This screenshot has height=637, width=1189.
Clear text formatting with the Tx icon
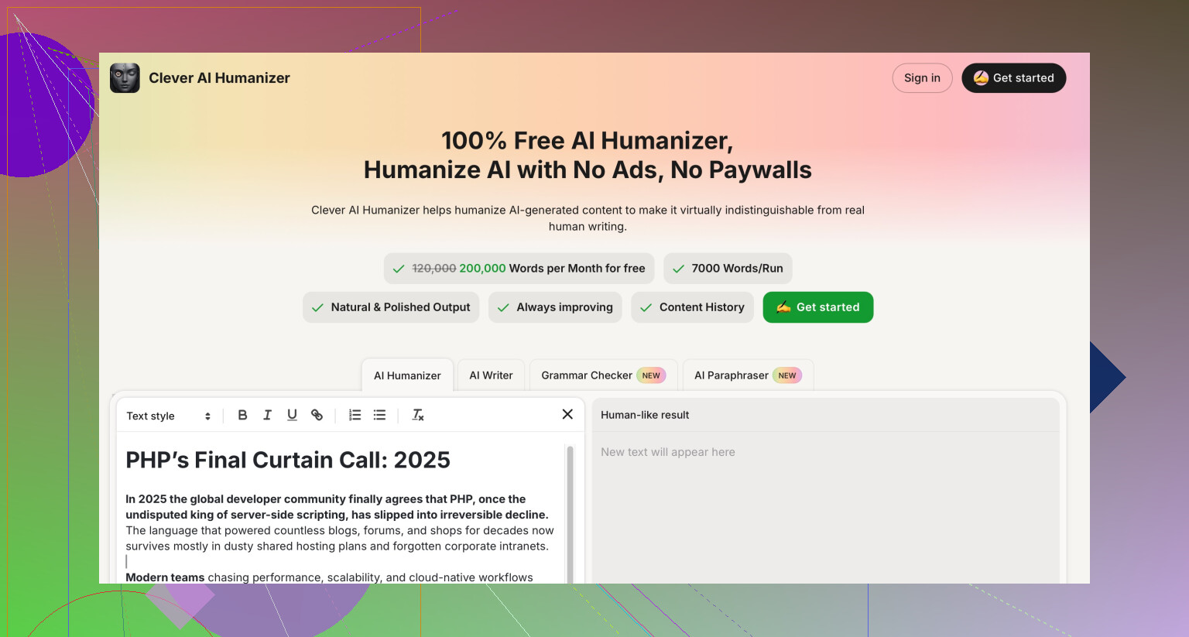(x=418, y=415)
